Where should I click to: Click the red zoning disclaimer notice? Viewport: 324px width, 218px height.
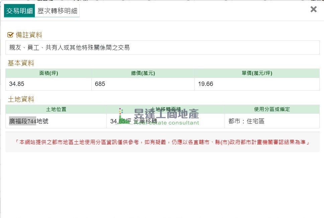162,142
